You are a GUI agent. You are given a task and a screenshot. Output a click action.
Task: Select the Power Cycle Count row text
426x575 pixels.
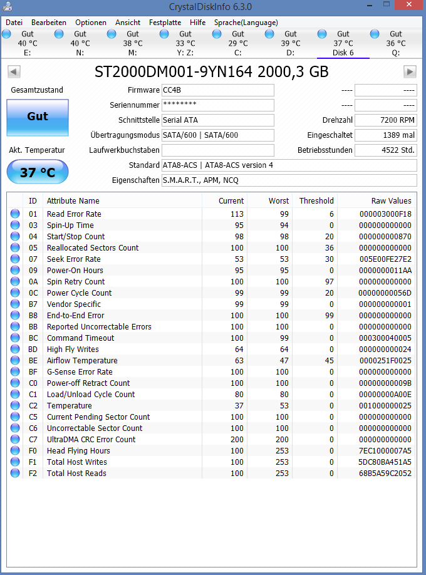pos(80,293)
